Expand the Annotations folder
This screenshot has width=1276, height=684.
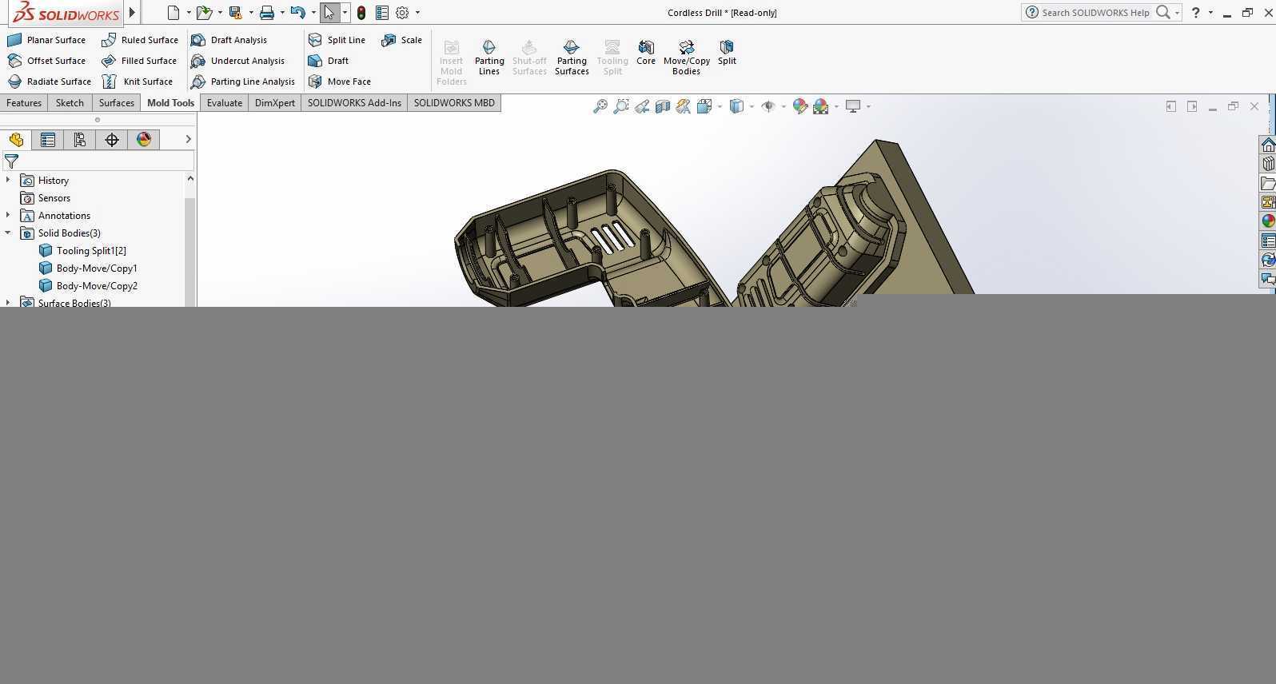(8, 216)
